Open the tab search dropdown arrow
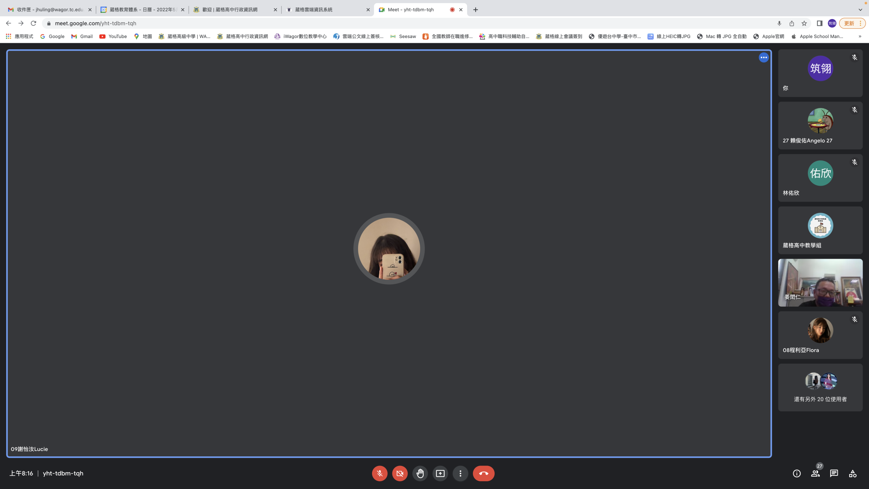Image resolution: width=869 pixels, height=489 pixels. pos(860,10)
